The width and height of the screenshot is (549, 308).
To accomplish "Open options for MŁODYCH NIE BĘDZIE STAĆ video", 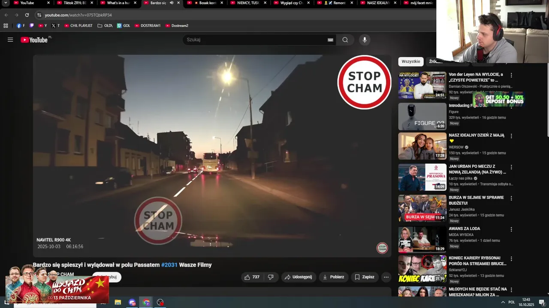I will (x=511, y=290).
